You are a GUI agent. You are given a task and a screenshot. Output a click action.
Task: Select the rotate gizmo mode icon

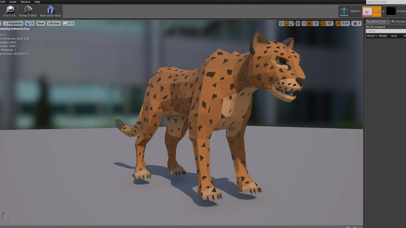point(286,23)
